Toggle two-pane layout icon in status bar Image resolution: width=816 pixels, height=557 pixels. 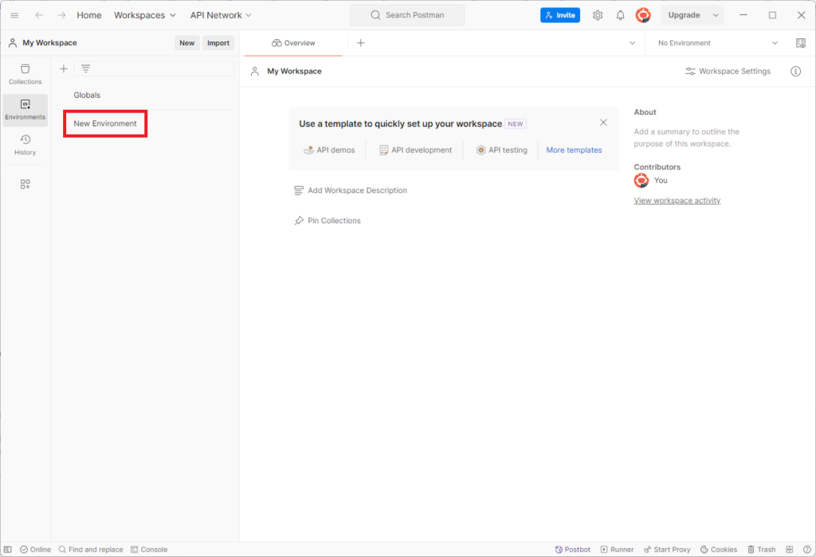tap(790, 549)
